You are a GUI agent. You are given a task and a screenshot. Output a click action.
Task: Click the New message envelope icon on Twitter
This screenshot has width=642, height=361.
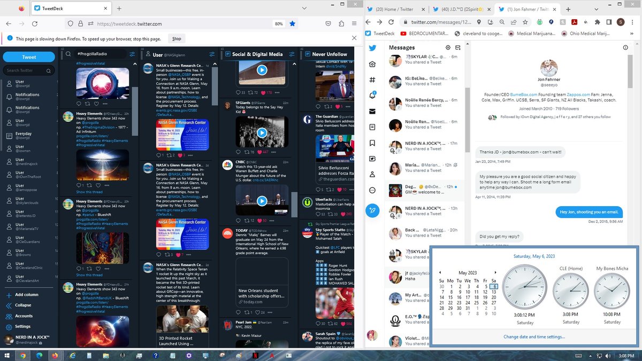(x=457, y=48)
